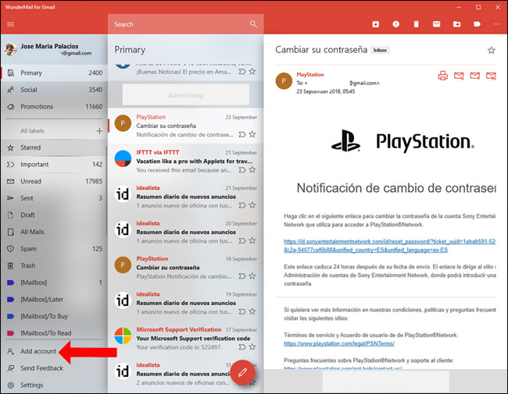
Task: Click the All labels heading
Action: [32, 131]
